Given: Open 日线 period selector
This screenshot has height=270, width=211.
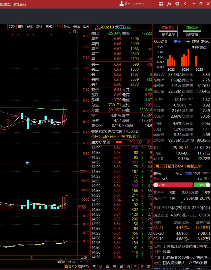Looking at the screenshot, I should click(84, 257).
